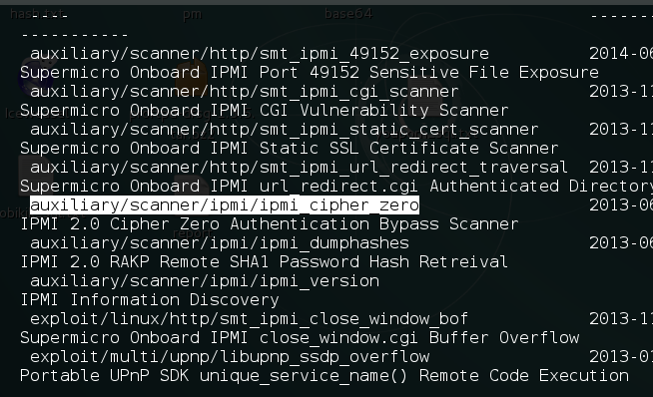This screenshot has height=397, width=653.
Task: Click 'Supermicro Onboard IPMI Static SSL Certificate' text
Action: (x=250, y=149)
